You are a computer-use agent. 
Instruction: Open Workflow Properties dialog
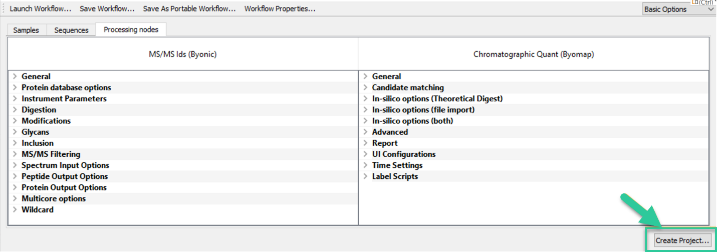point(280,9)
